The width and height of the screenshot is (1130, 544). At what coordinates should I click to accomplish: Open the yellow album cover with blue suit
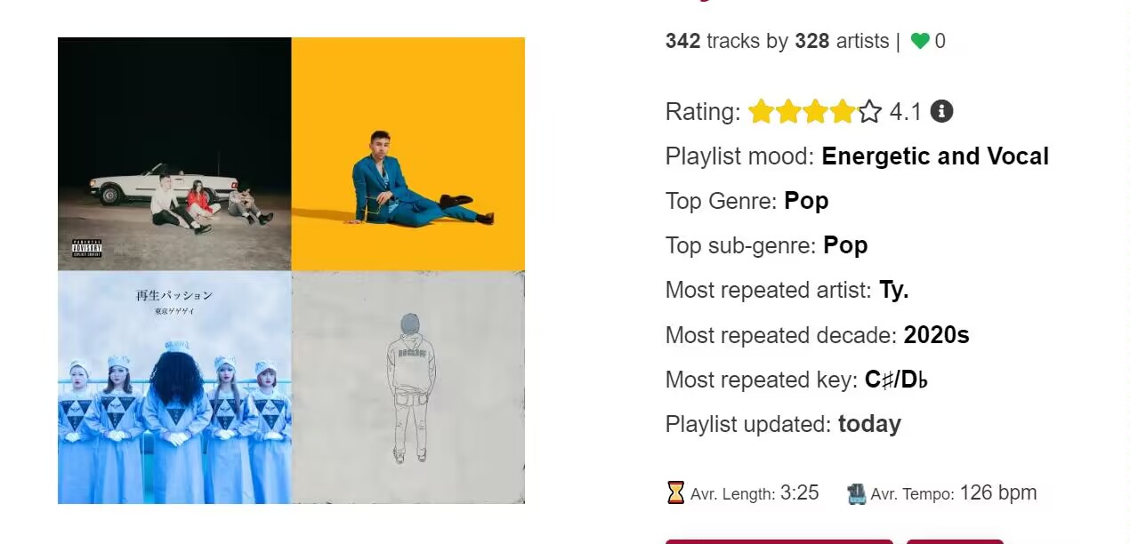coord(408,154)
